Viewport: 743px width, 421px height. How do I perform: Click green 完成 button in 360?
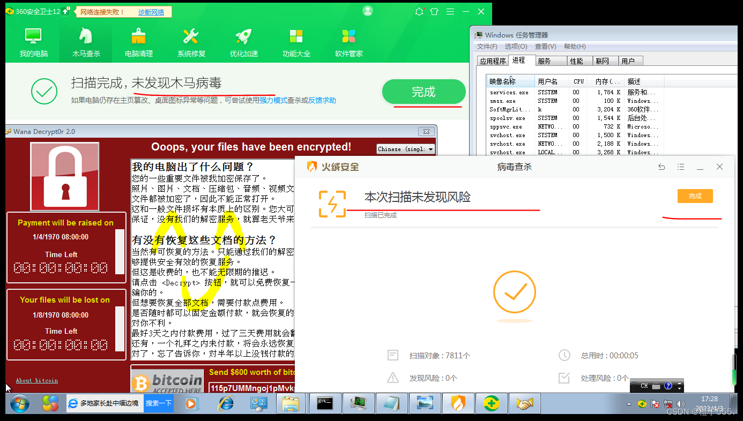[423, 92]
